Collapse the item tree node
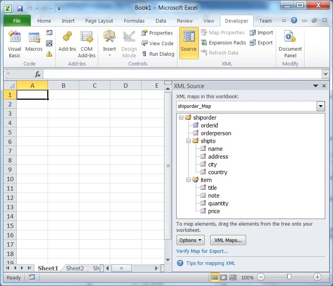333x286 pixels. click(188, 180)
